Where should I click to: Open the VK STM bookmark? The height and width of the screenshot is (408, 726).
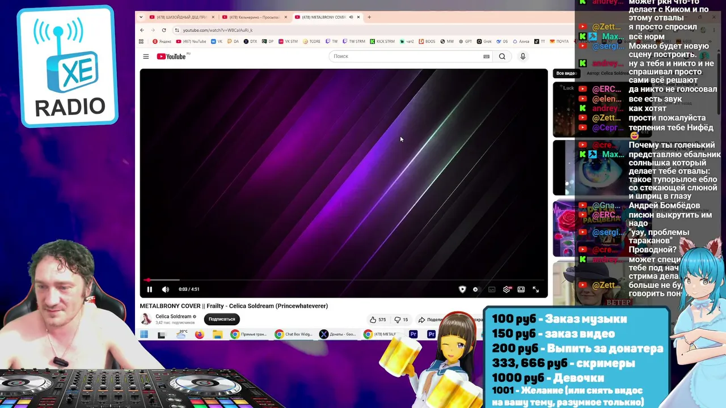click(x=288, y=41)
